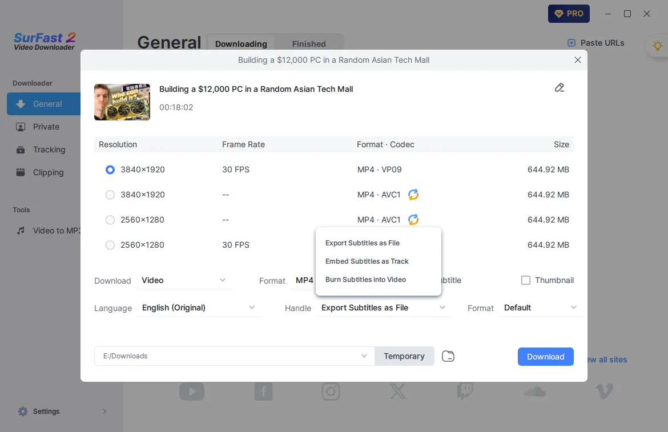Click the Paste URLs plus icon
Screen dimensions: 668x432
tap(572, 43)
